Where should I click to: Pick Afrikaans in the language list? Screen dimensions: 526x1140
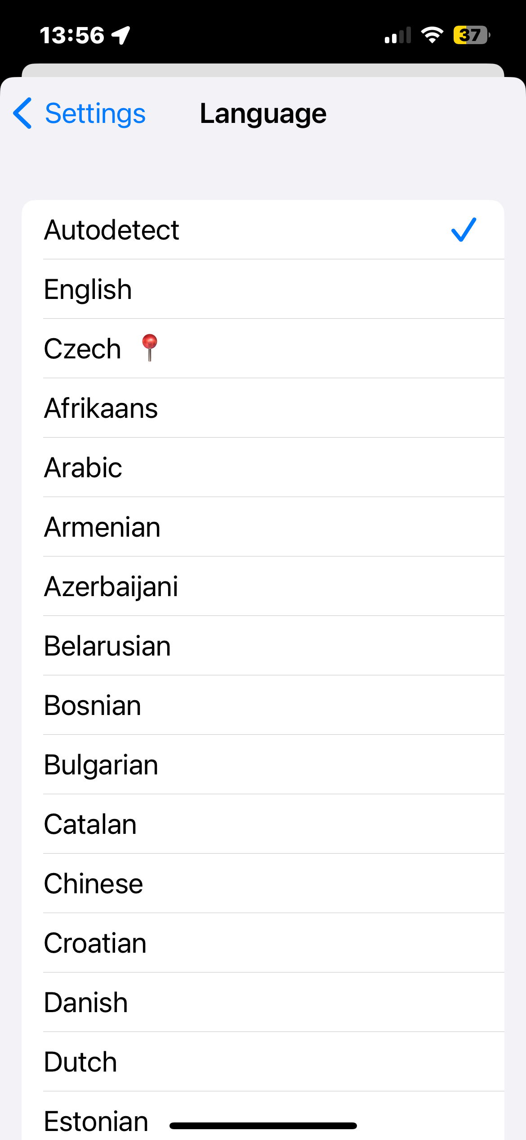[101, 408]
